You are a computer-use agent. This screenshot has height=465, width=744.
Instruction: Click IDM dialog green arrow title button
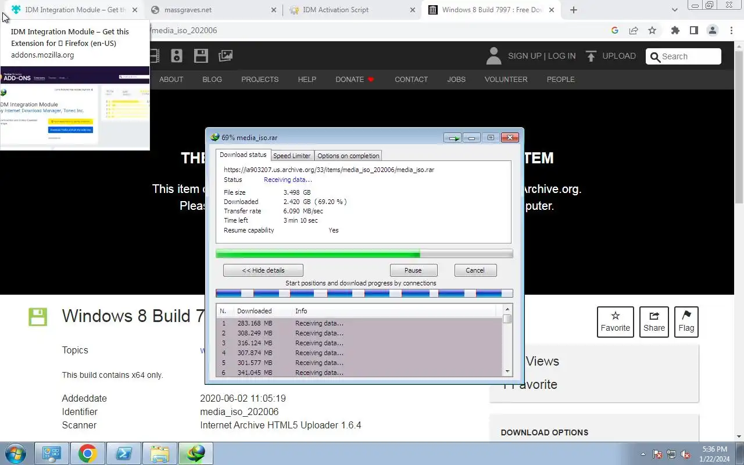click(453, 138)
